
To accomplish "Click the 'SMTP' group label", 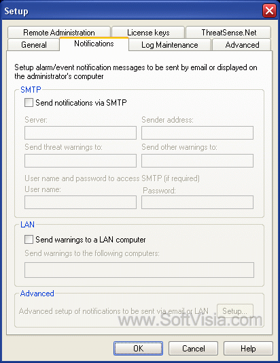I will [x=31, y=90].
